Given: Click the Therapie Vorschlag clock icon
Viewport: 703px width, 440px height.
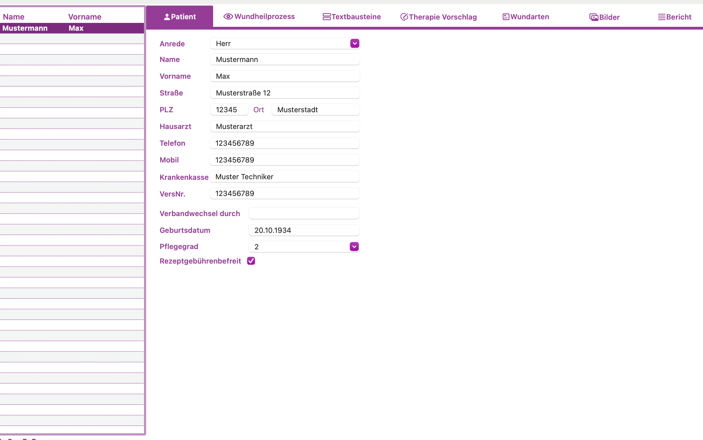Looking at the screenshot, I should coord(404,16).
